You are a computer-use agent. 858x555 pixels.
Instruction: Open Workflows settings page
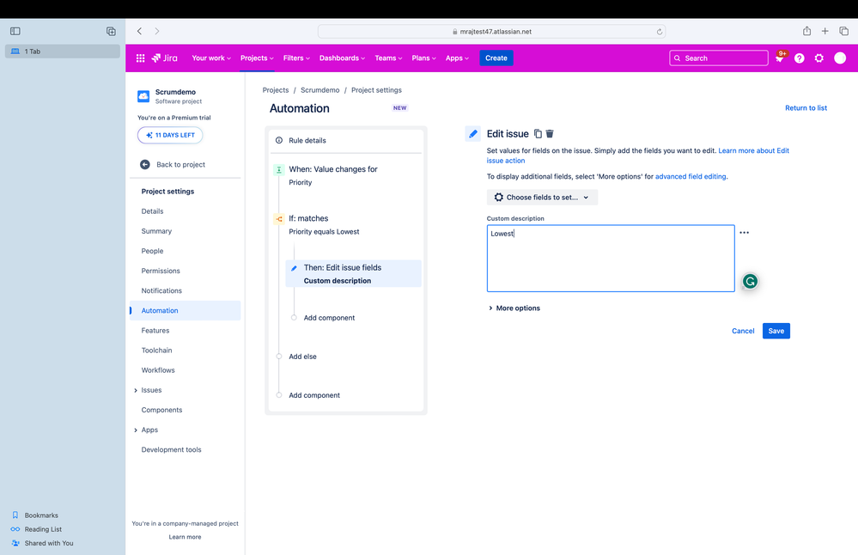tap(158, 370)
